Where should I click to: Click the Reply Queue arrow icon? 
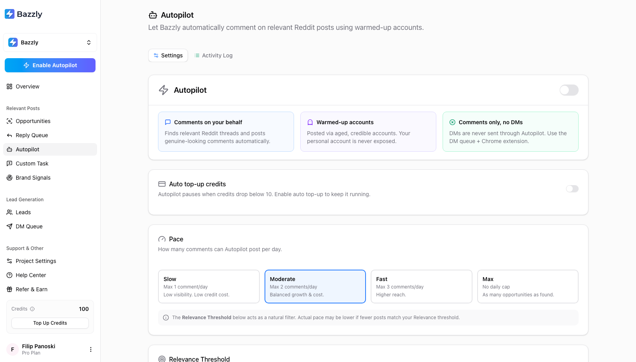9,135
